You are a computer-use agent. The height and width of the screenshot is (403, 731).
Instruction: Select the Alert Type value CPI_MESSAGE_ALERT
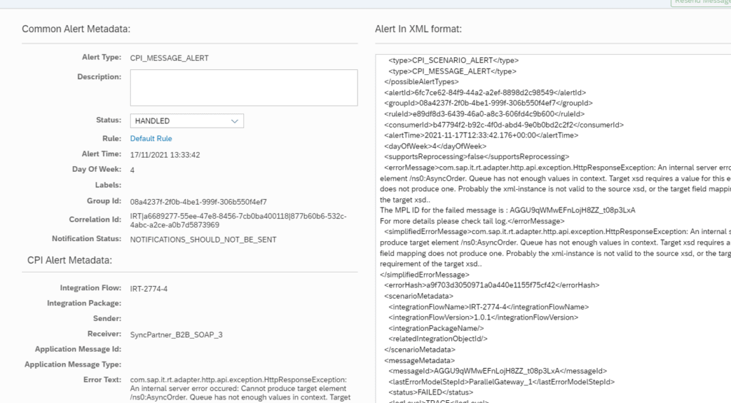pyautogui.click(x=169, y=58)
